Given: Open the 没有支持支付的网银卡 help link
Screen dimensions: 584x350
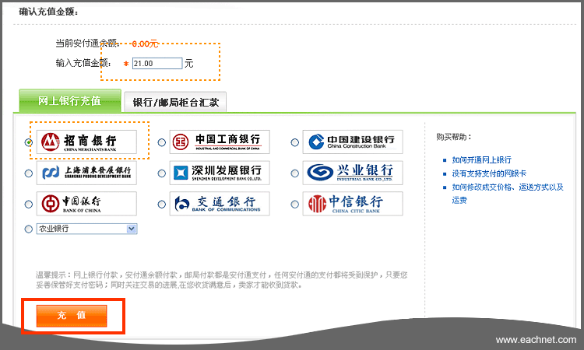Looking at the screenshot, I should 489,173.
